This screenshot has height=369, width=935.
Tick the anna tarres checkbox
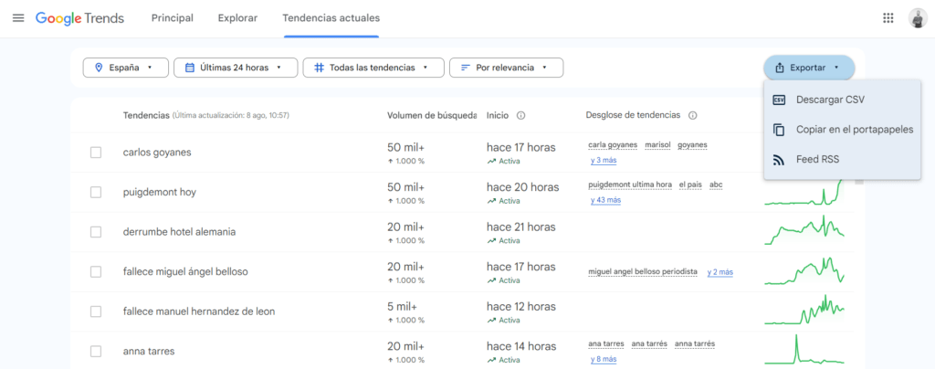[x=95, y=351]
